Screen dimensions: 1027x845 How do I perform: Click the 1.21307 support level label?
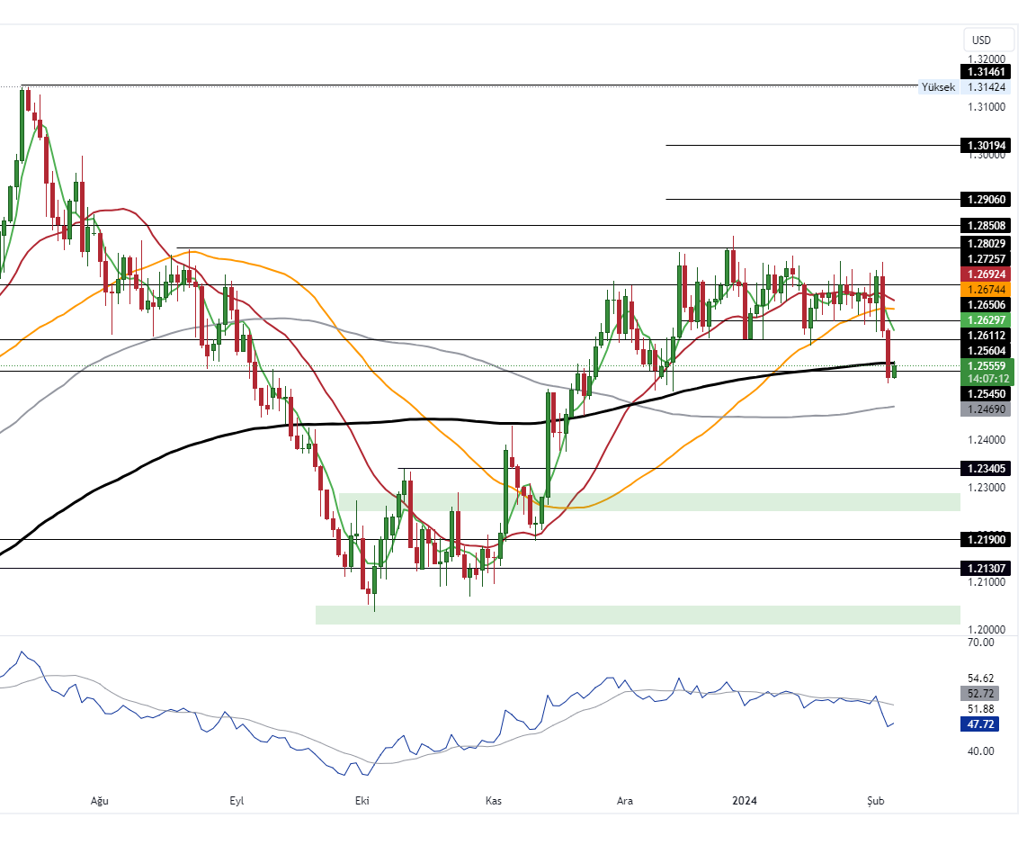click(x=986, y=569)
